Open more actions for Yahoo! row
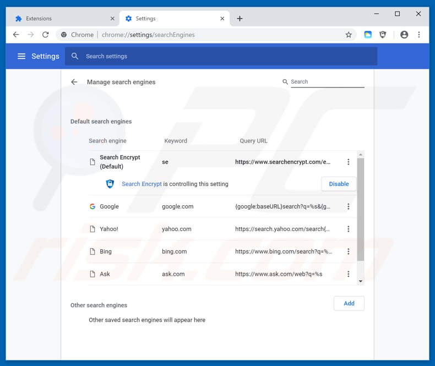The height and width of the screenshot is (366, 435). [348, 229]
